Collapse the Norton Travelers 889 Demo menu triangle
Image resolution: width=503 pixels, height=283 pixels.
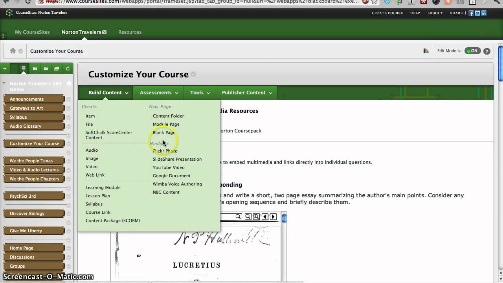(x=4, y=83)
